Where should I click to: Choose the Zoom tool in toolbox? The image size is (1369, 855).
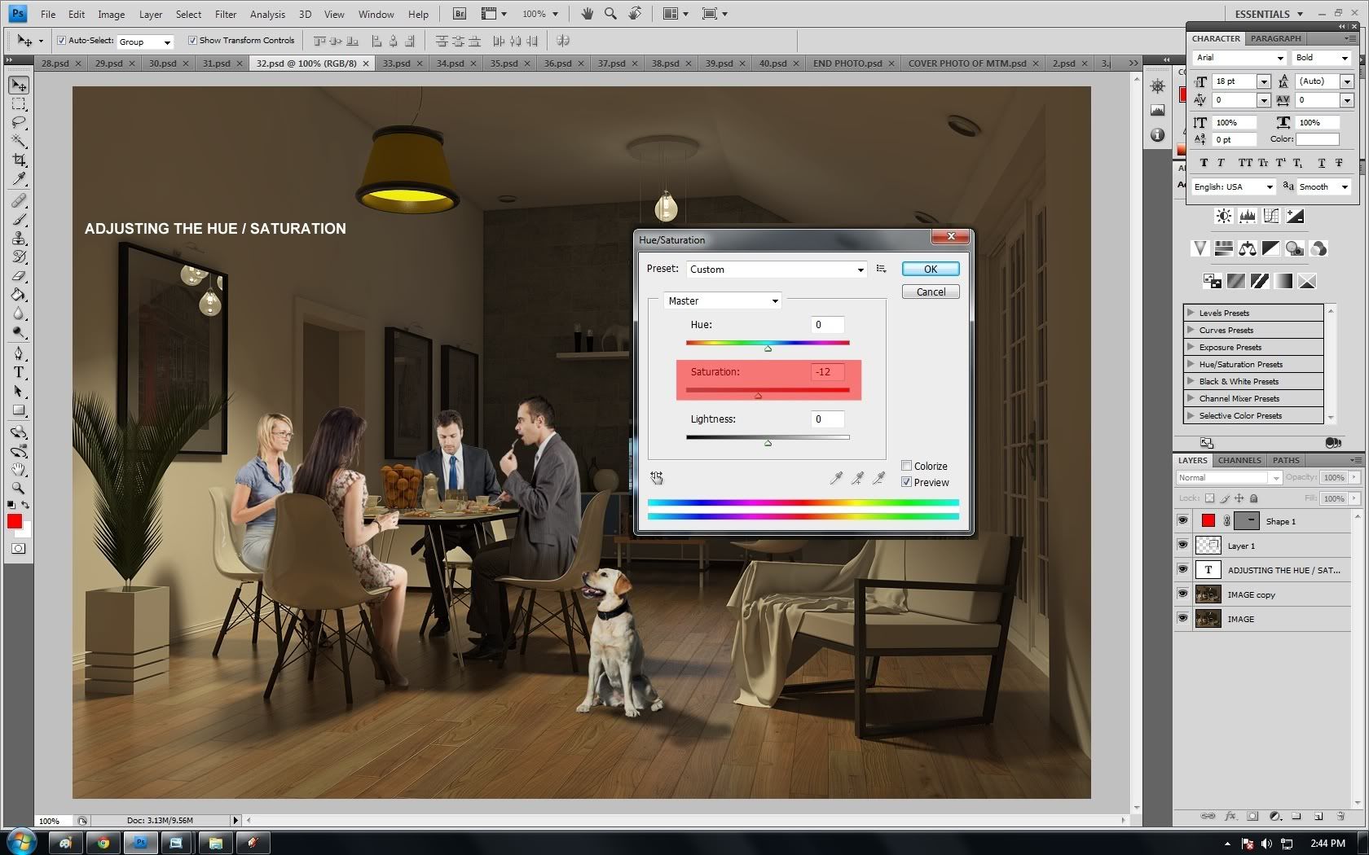tap(19, 489)
